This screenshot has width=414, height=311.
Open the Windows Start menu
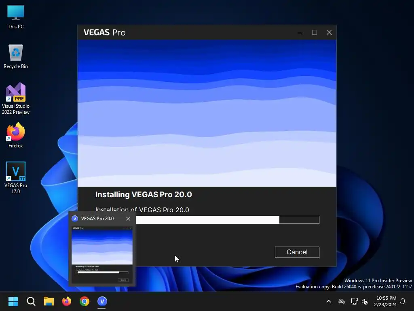point(13,301)
